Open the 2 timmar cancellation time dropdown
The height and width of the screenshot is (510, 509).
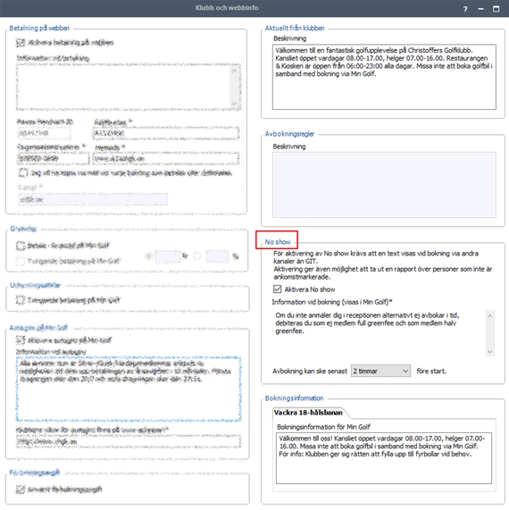pos(380,371)
